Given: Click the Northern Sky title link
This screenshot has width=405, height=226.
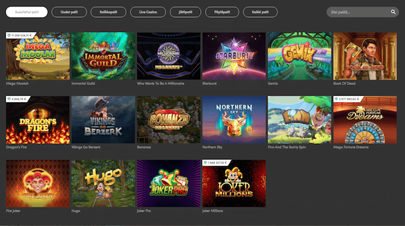Looking at the screenshot, I should [x=212, y=147].
